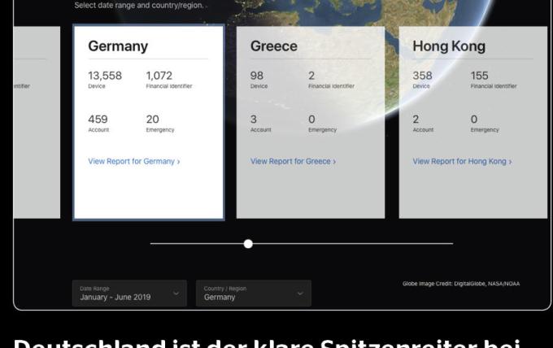
Task: Open View Report for Greece link
Action: click(293, 162)
